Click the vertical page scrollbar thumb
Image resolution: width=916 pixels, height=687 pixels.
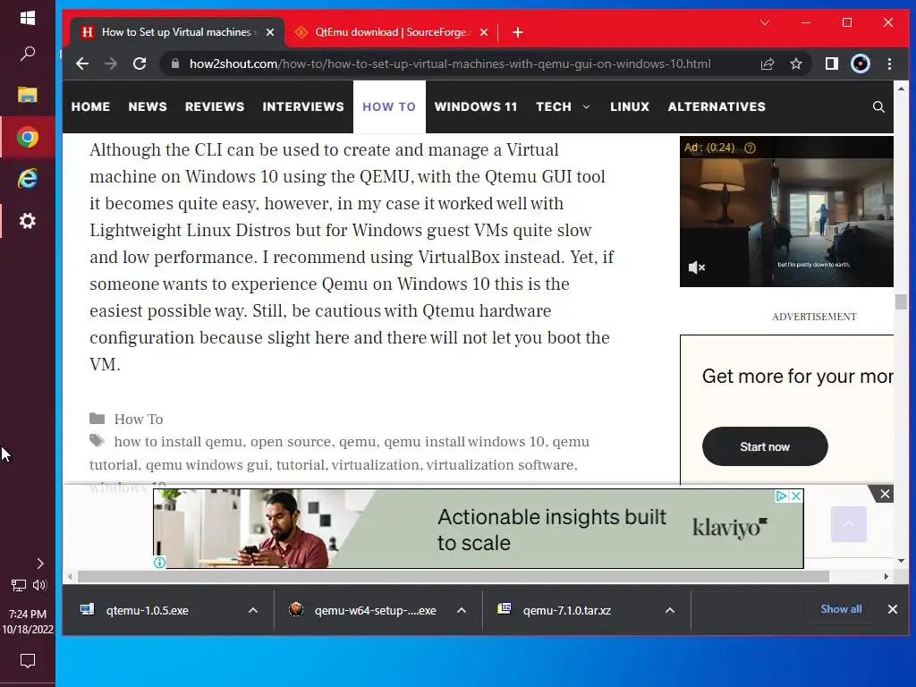(x=901, y=302)
